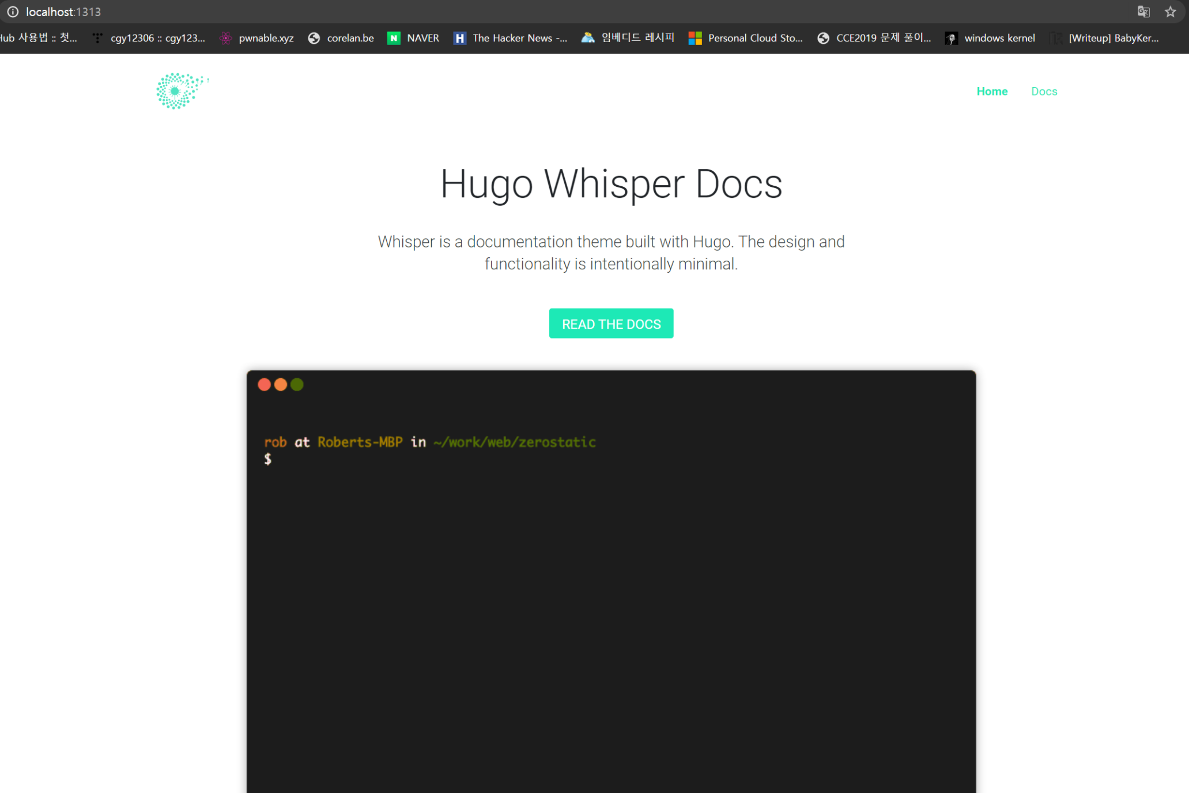Open the cgy12306 bookmark

tap(149, 38)
